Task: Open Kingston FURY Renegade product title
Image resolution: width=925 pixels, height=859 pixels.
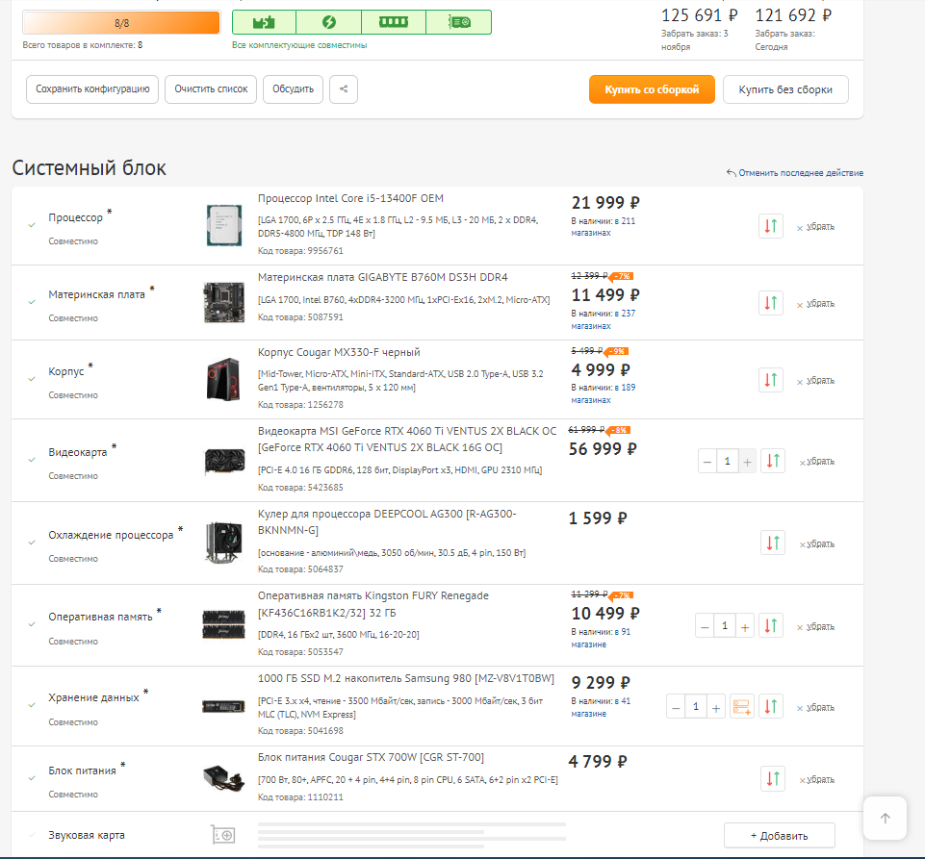Action: click(373, 604)
